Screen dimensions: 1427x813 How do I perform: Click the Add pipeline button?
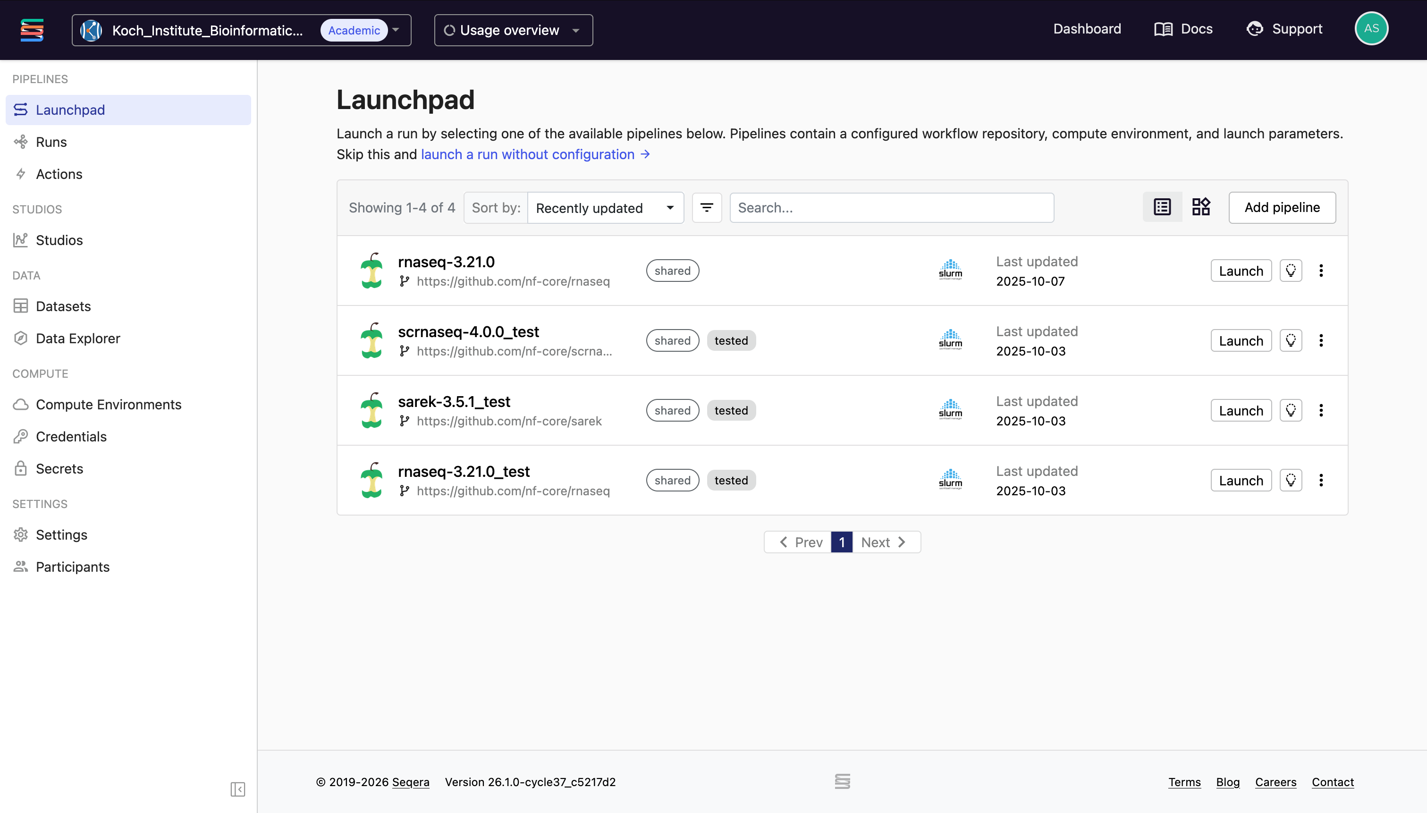click(x=1281, y=208)
